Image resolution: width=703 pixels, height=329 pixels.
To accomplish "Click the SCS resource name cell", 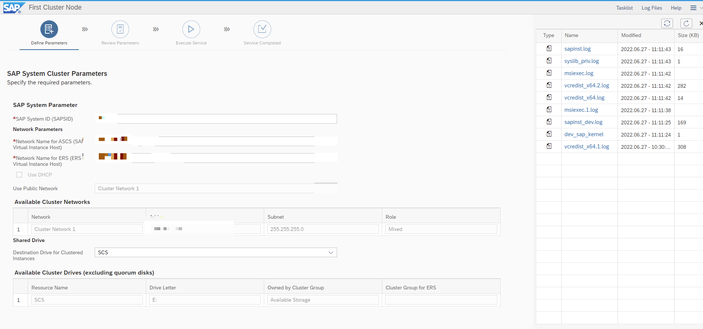I will 87,300.
